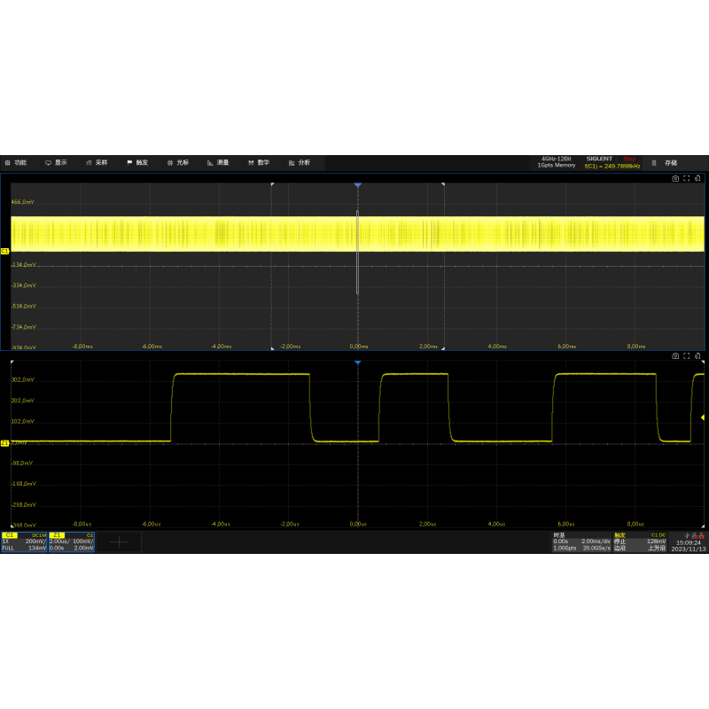Open the 光标 (Cursors) menu
The width and height of the screenshot is (709, 709).
click(177, 163)
